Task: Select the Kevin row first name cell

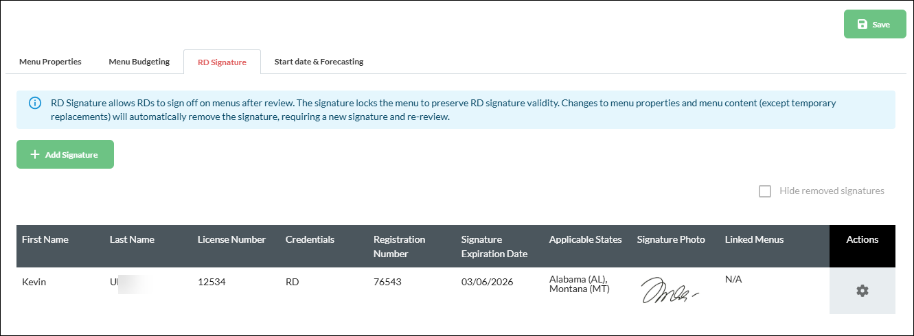Action: click(x=34, y=282)
